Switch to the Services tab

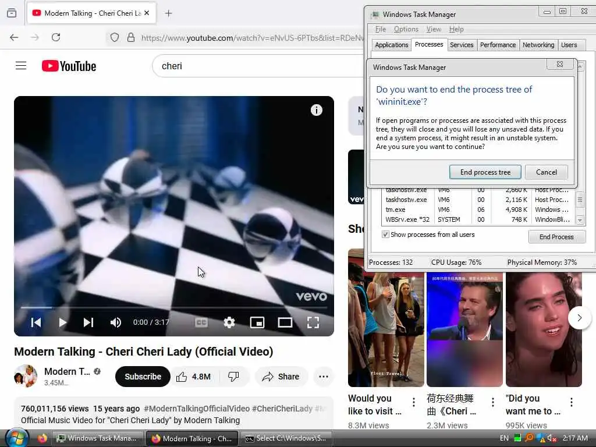point(462,45)
